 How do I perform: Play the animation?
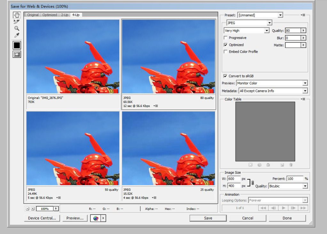(283, 208)
